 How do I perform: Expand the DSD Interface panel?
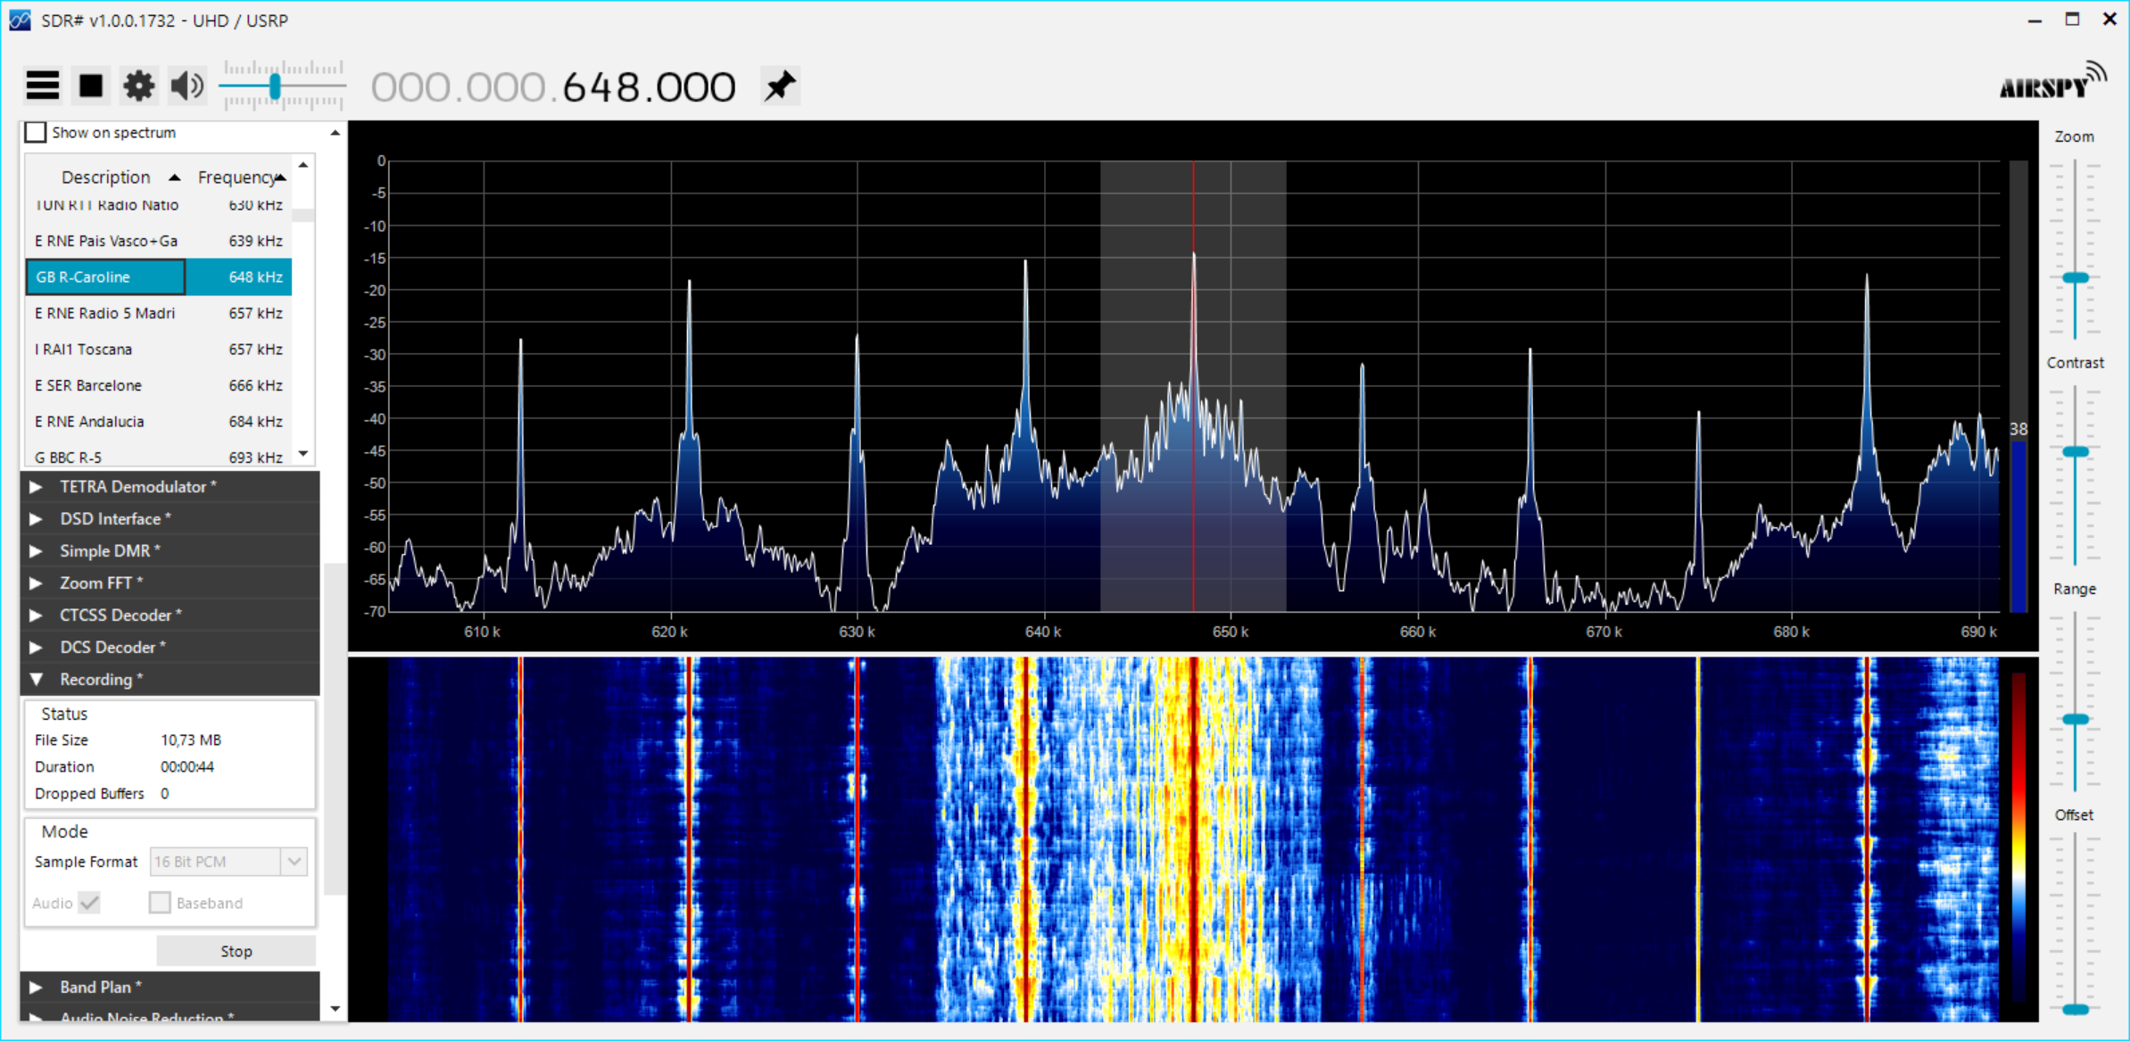170,518
